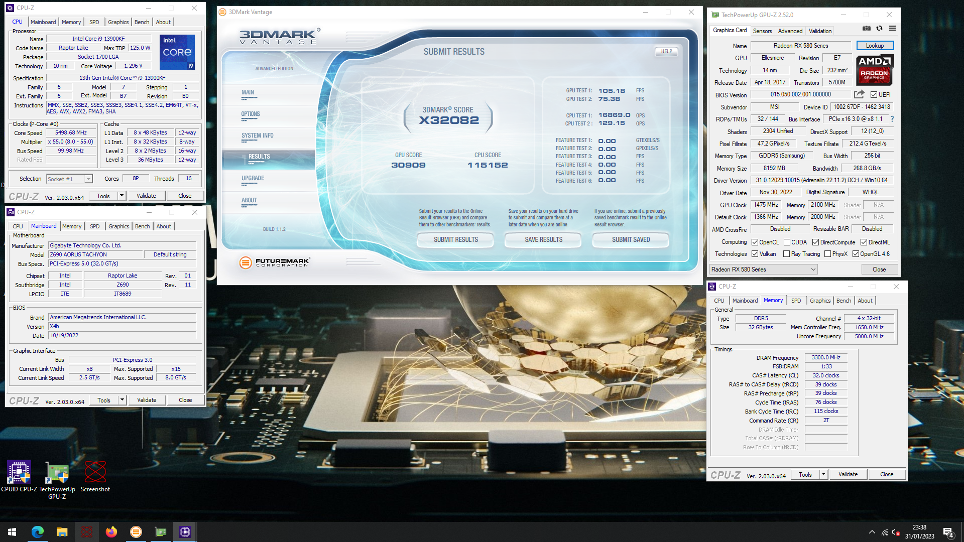The height and width of the screenshot is (542, 964).
Task: Open Validation tab in GPU-Z
Action: [x=820, y=31]
